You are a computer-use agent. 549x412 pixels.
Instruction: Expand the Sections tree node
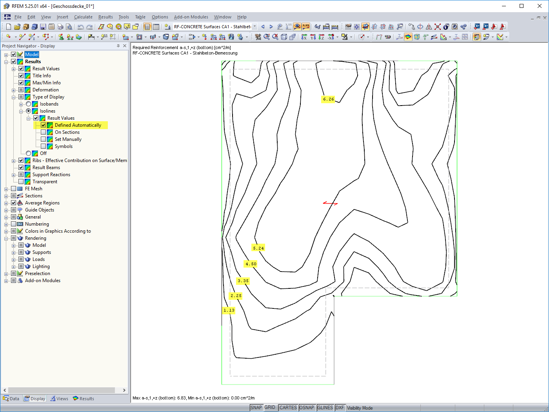pos(6,196)
